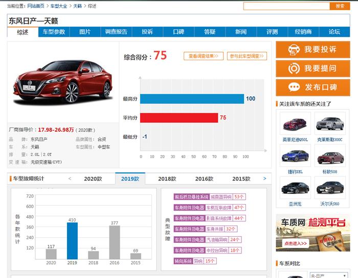Click the 网站首页 breadcrumb link
The width and height of the screenshot is (358, 278).
[x=36, y=6]
